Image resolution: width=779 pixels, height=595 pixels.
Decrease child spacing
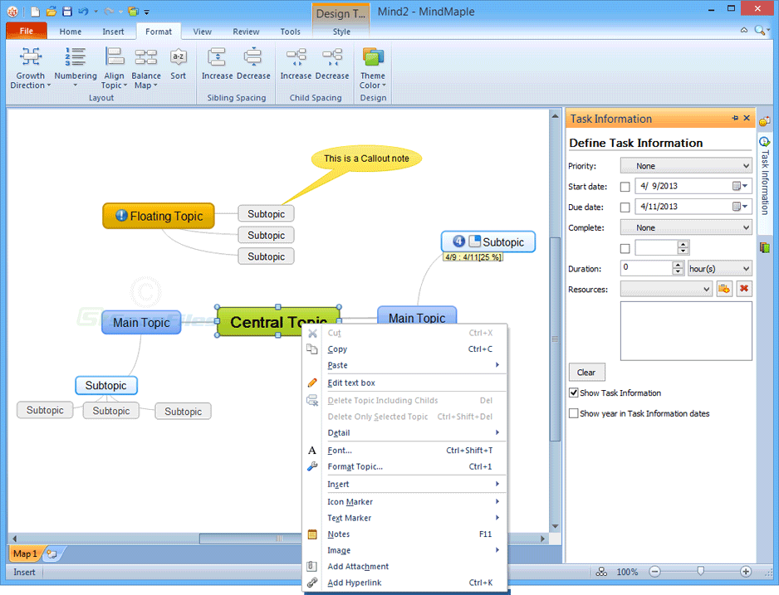(332, 64)
